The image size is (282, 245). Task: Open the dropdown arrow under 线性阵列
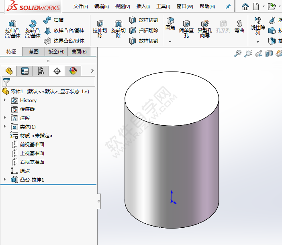(257, 42)
